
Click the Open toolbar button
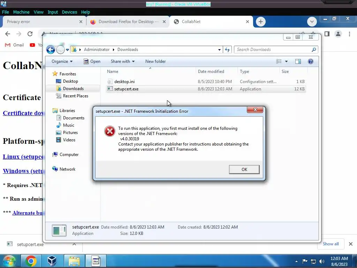tap(92, 61)
